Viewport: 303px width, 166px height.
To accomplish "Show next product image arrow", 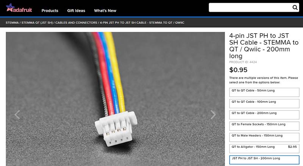I will 213,115.
